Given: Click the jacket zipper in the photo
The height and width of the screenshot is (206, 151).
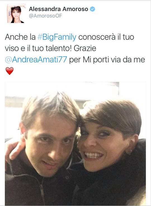Looking at the screenshot, I should point(41,191).
